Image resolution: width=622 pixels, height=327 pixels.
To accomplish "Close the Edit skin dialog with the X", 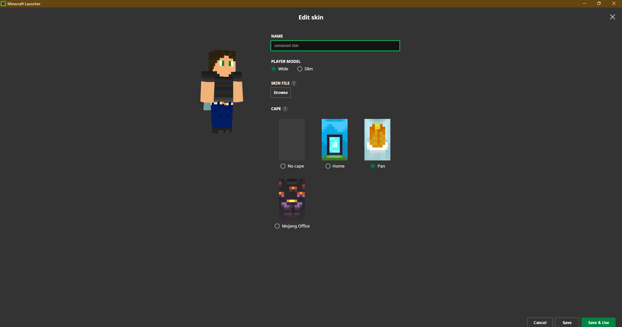I will 612,17.
